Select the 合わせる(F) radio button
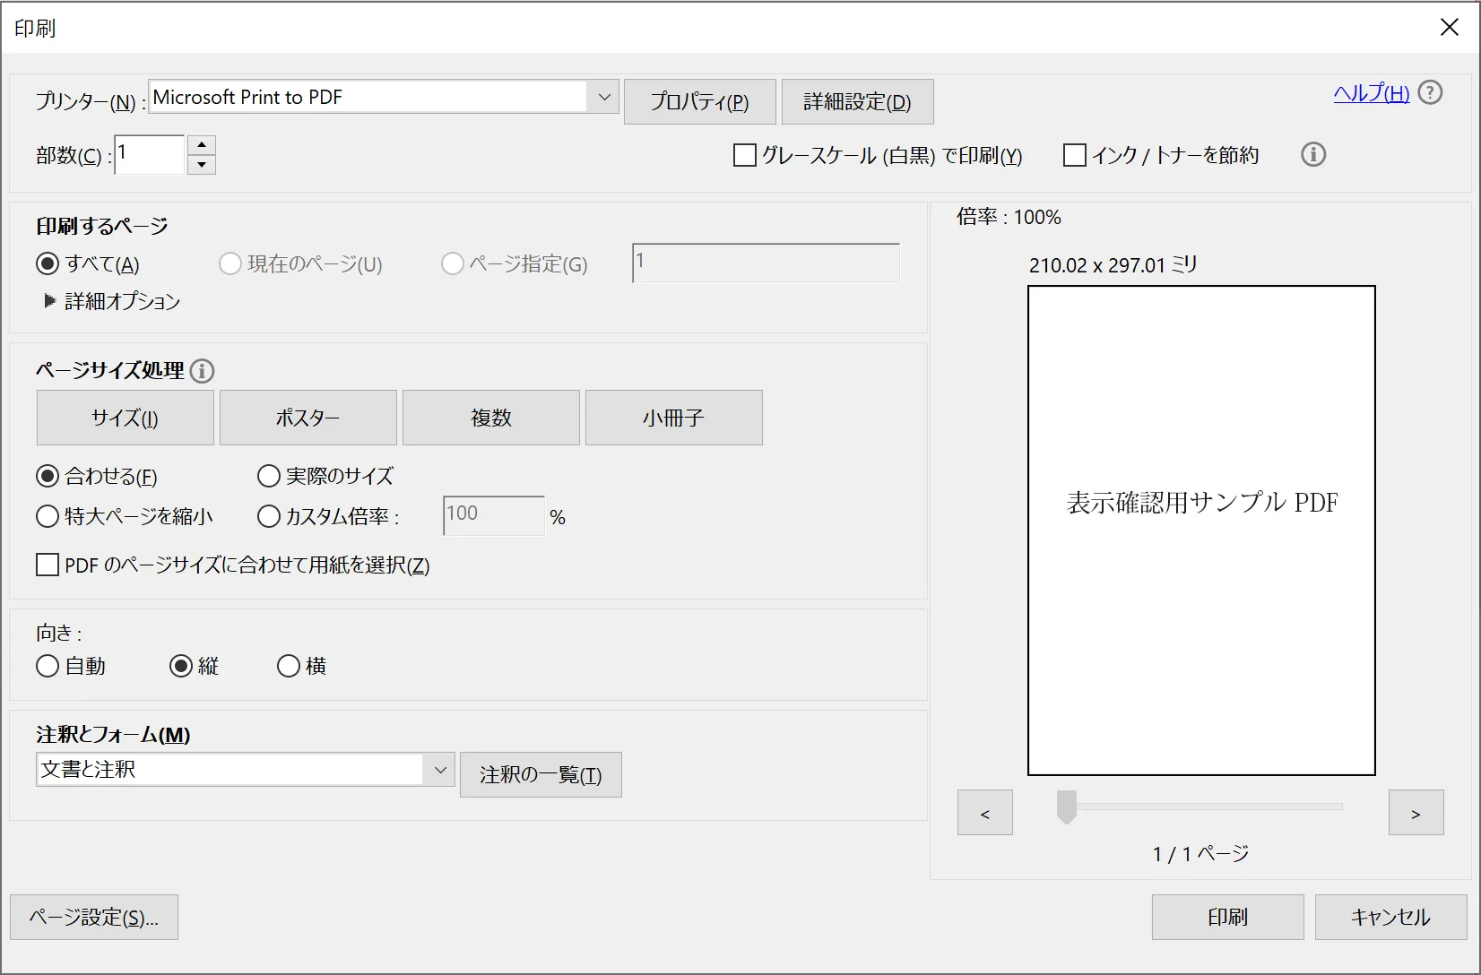Screen dimensions: 1481x975 tap(48, 476)
